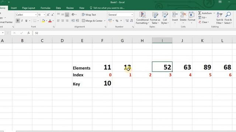Apply yellow fill color to the cell
236x132 pixels.
click(x=44, y=21)
